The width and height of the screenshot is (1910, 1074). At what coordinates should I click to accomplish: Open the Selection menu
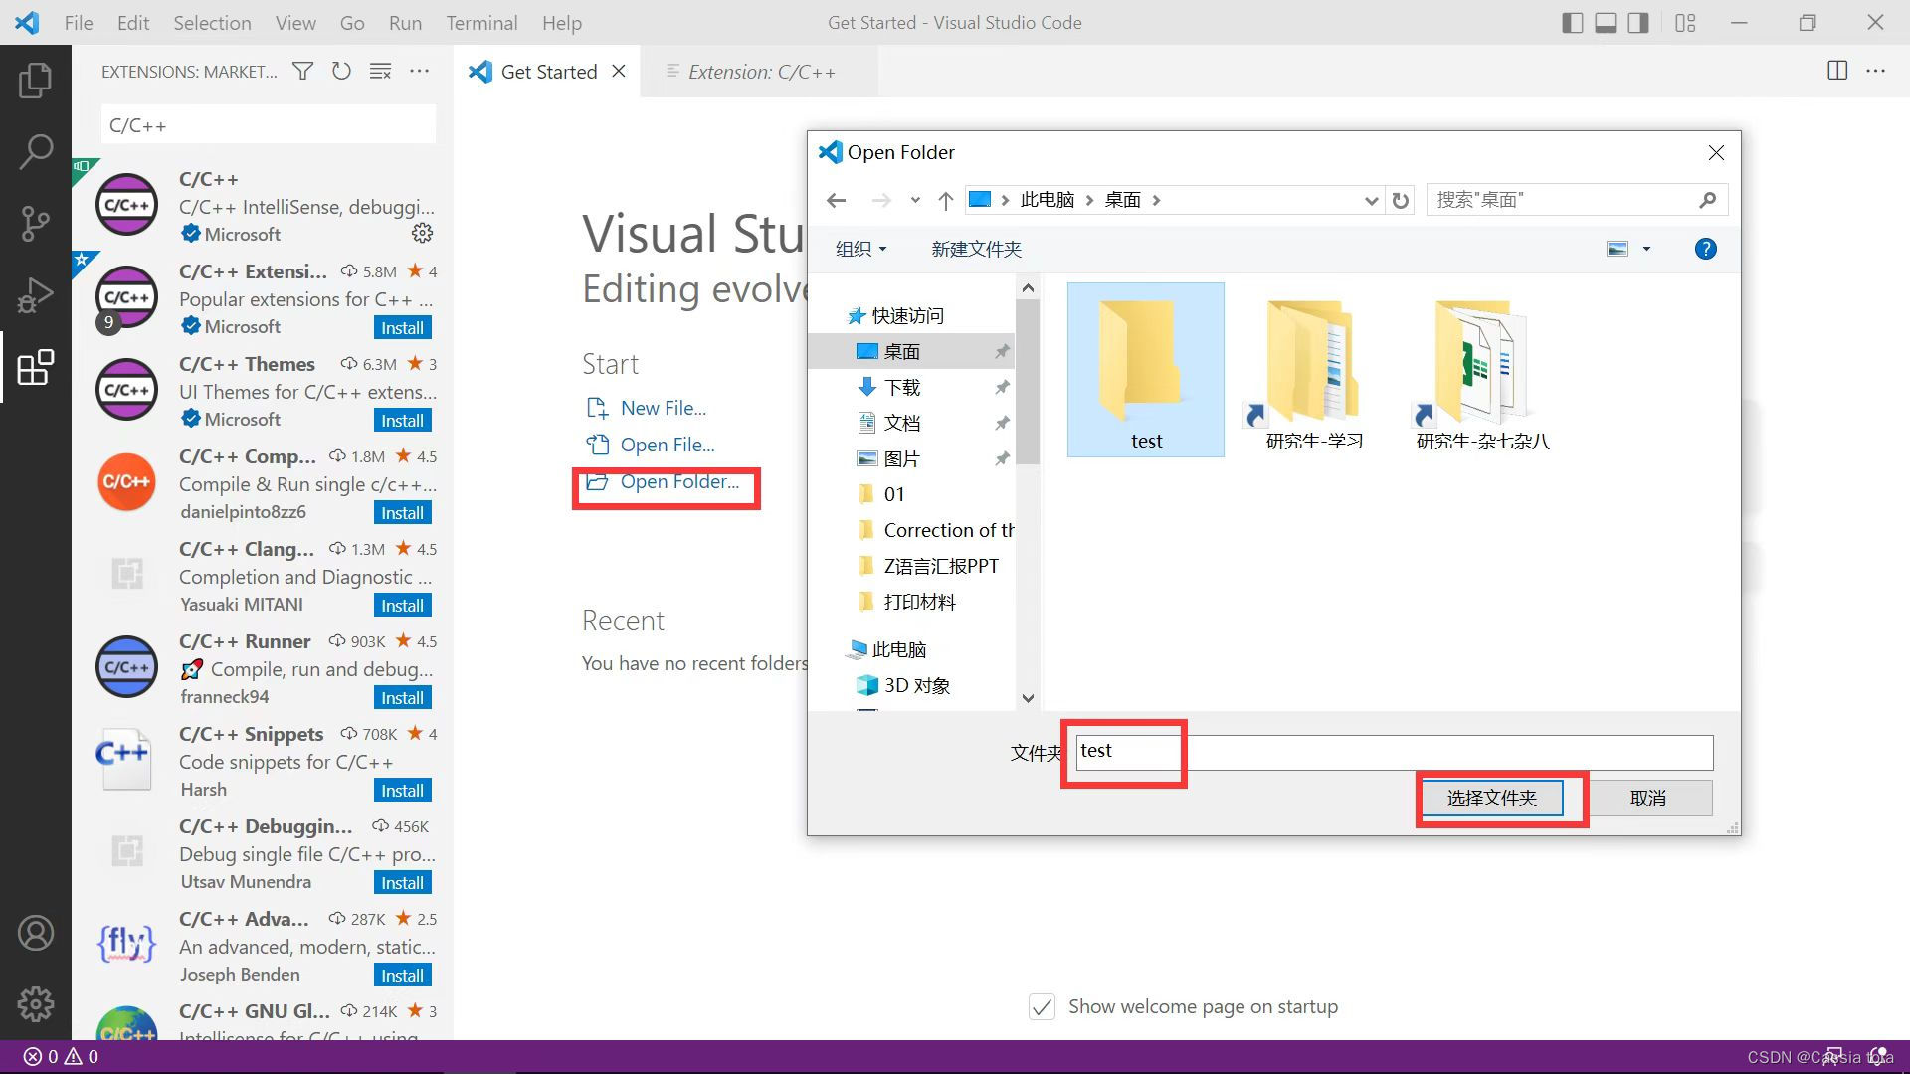pos(212,22)
